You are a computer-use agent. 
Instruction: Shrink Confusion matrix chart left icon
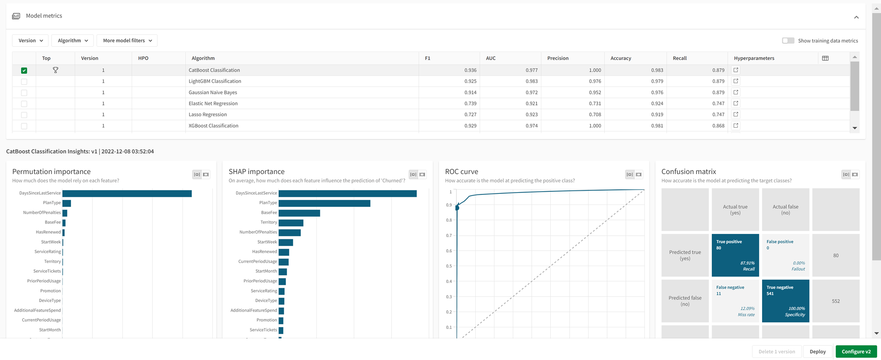[x=846, y=174]
